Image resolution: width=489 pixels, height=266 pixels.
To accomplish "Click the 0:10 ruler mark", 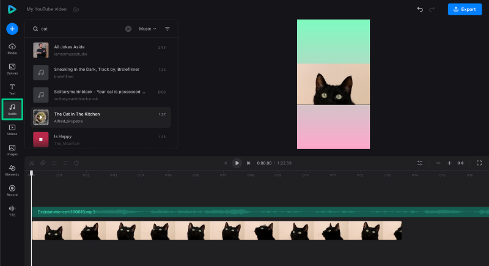I will point(305,175).
